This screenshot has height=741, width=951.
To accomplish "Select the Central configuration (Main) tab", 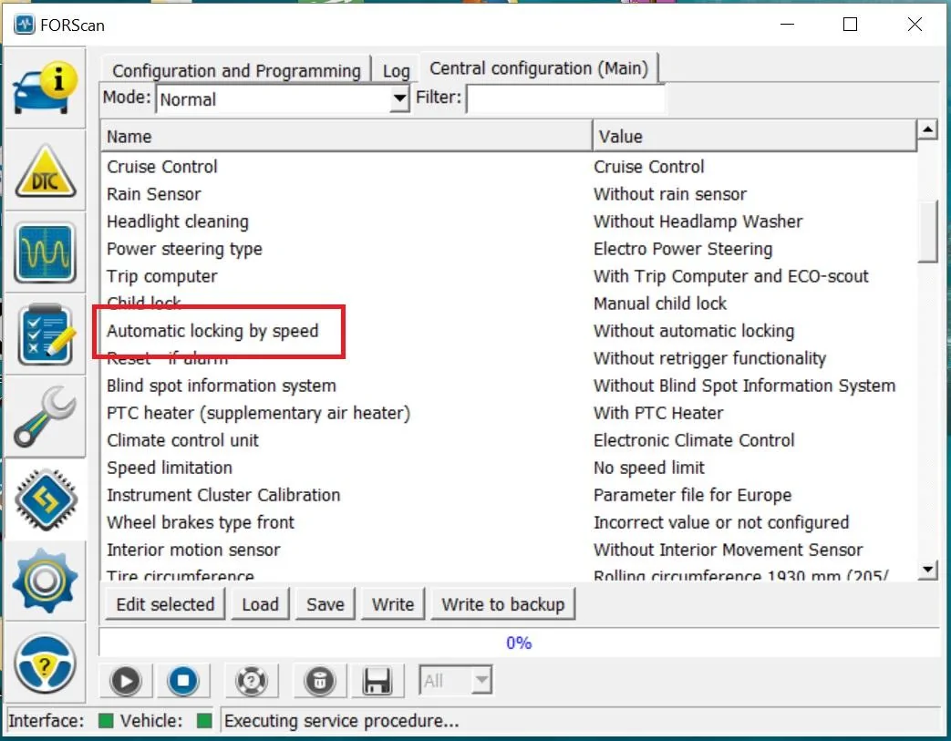I will pyautogui.click(x=539, y=68).
